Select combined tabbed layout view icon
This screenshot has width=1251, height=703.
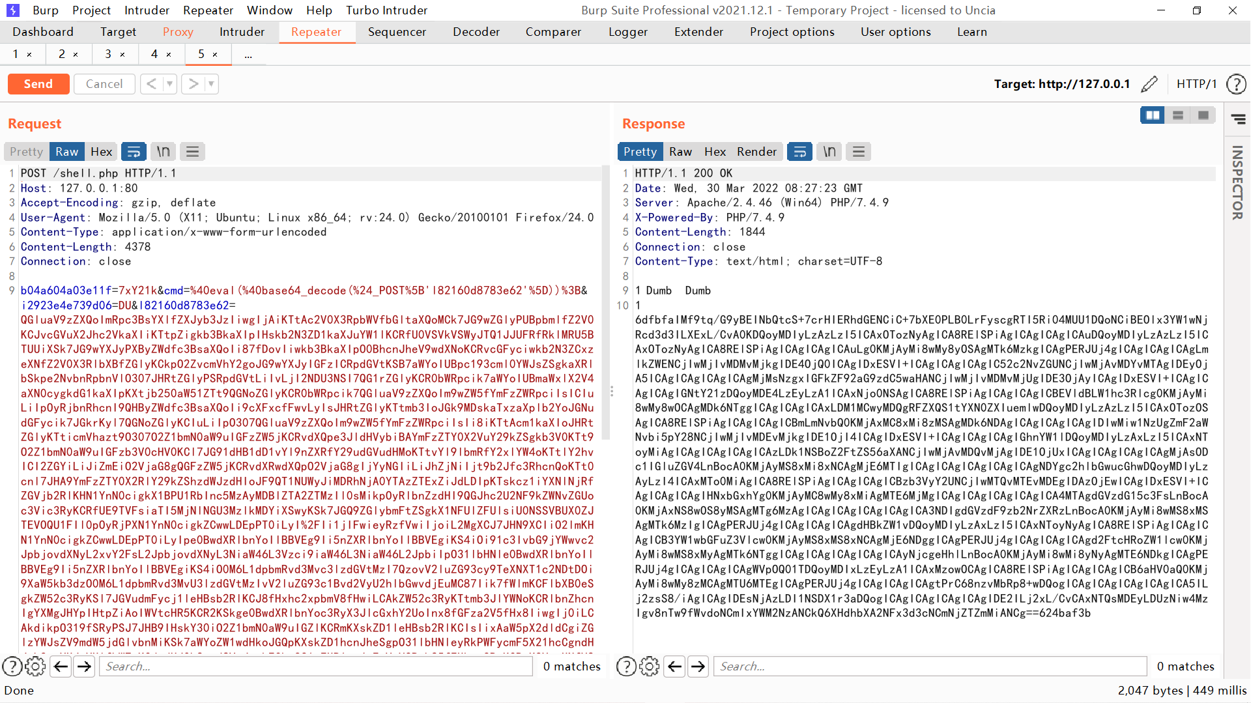coord(1203,115)
